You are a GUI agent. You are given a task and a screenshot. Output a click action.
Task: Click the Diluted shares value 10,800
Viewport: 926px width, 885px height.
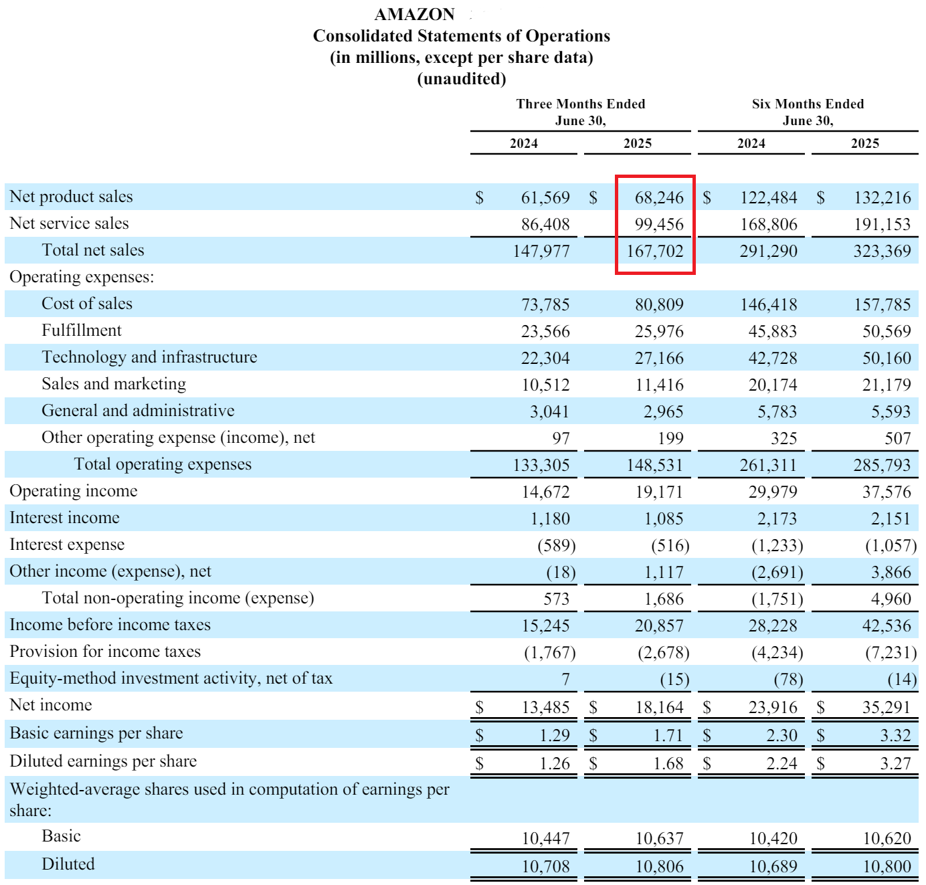pos(887,866)
